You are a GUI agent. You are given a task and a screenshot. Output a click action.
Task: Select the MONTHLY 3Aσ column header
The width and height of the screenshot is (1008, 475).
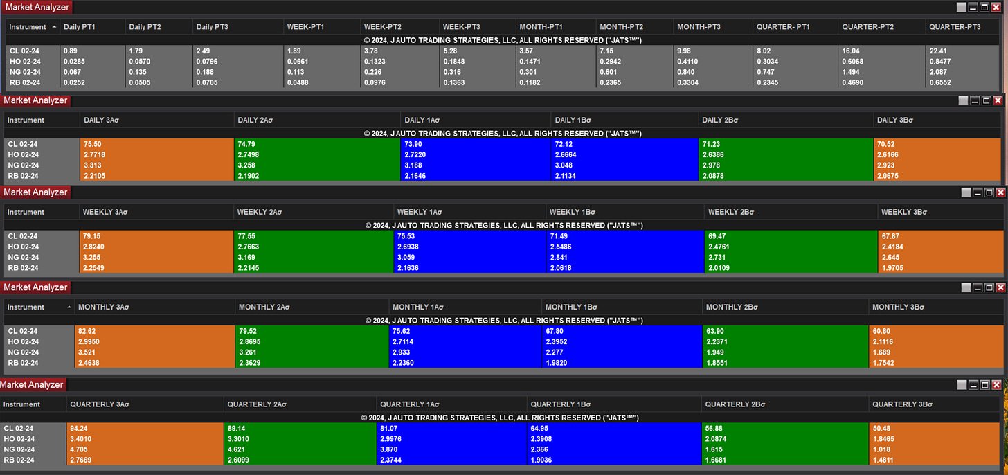(x=155, y=307)
